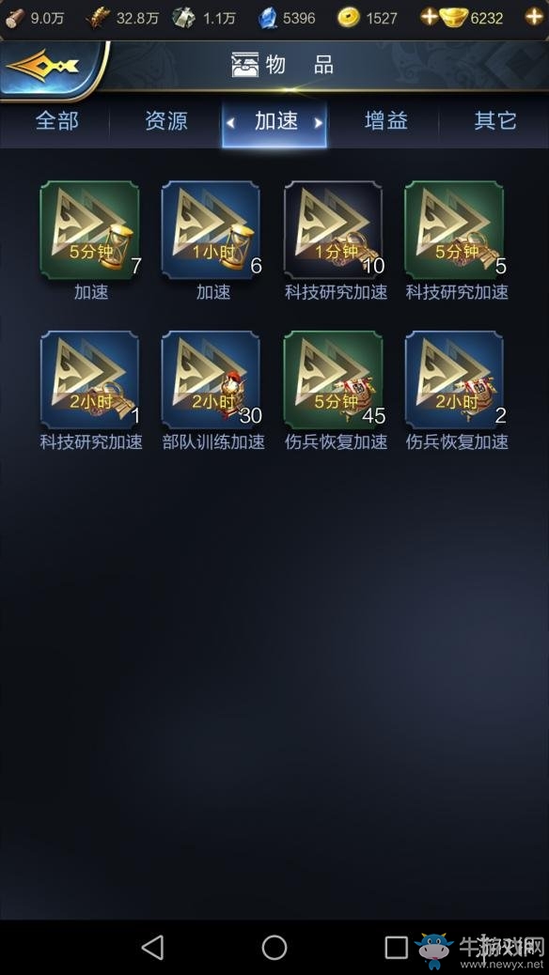Select 5分钟 伤兵恢复加速 item
The height and width of the screenshot is (975, 549).
[334, 380]
